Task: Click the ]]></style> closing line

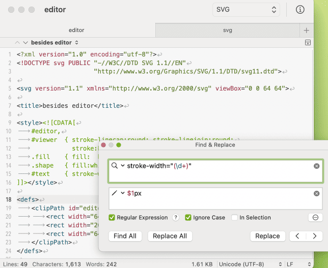Action: coord(37,183)
